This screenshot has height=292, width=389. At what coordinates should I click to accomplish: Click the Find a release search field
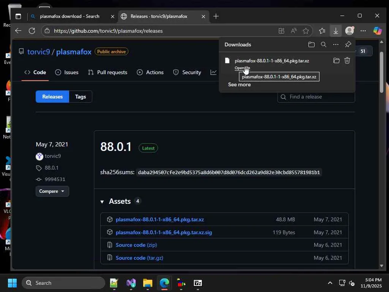tap(316, 97)
